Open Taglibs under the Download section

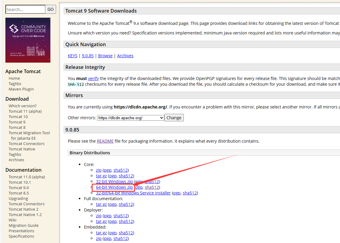pyautogui.click(x=15, y=154)
